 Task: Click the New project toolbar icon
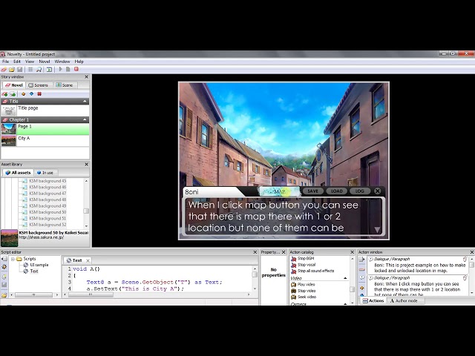(4, 69)
